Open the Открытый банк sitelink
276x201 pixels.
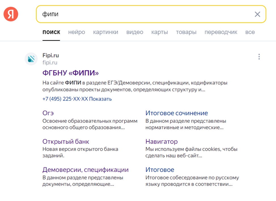click(66, 141)
